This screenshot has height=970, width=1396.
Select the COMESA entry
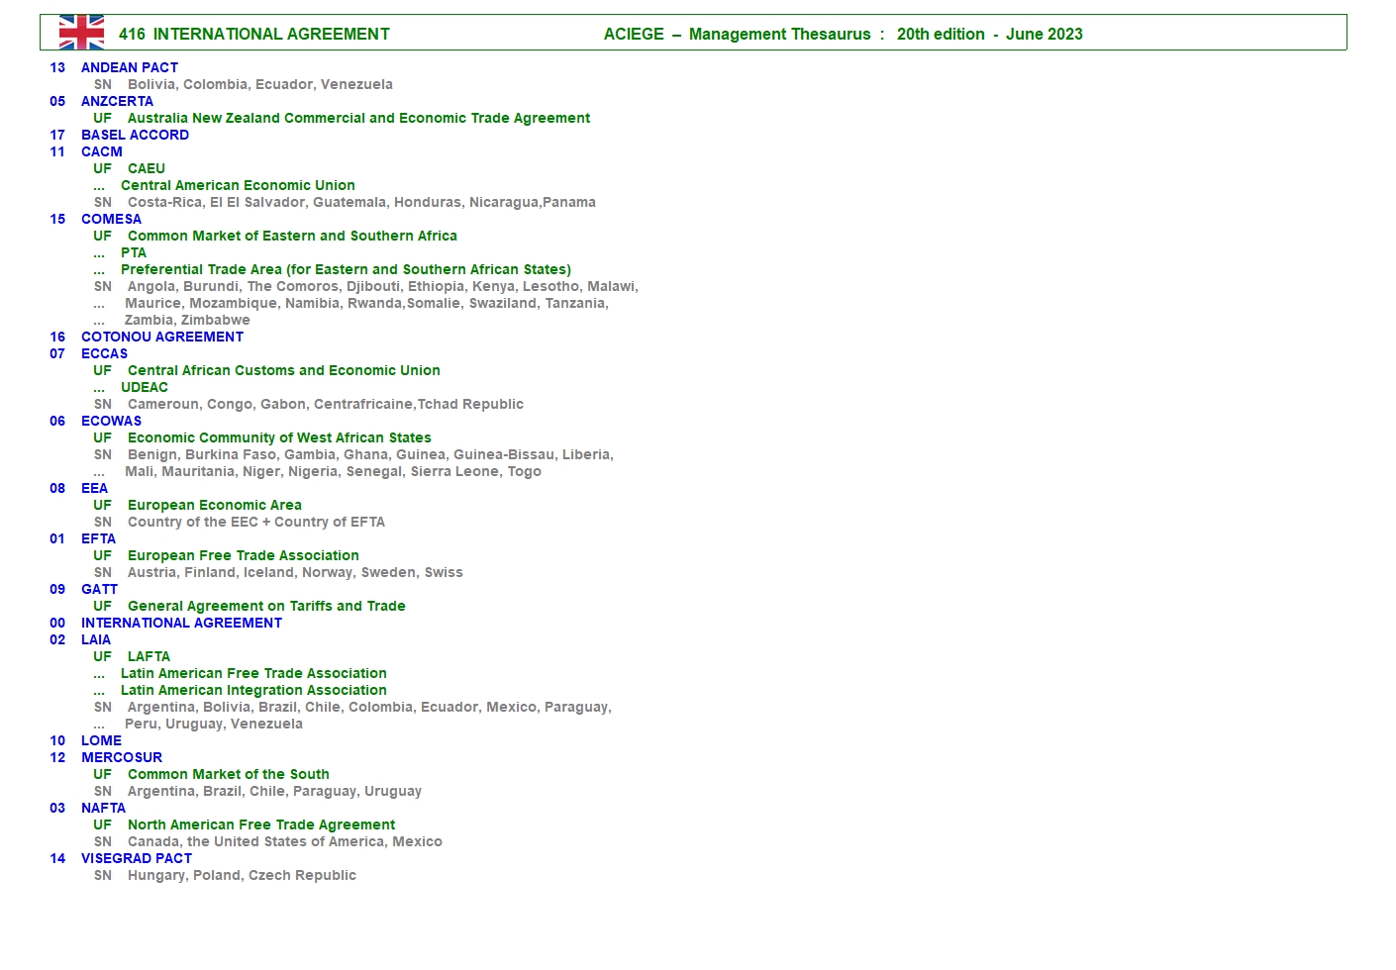[111, 219]
